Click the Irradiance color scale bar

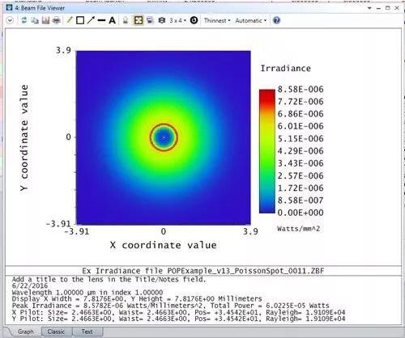267,151
